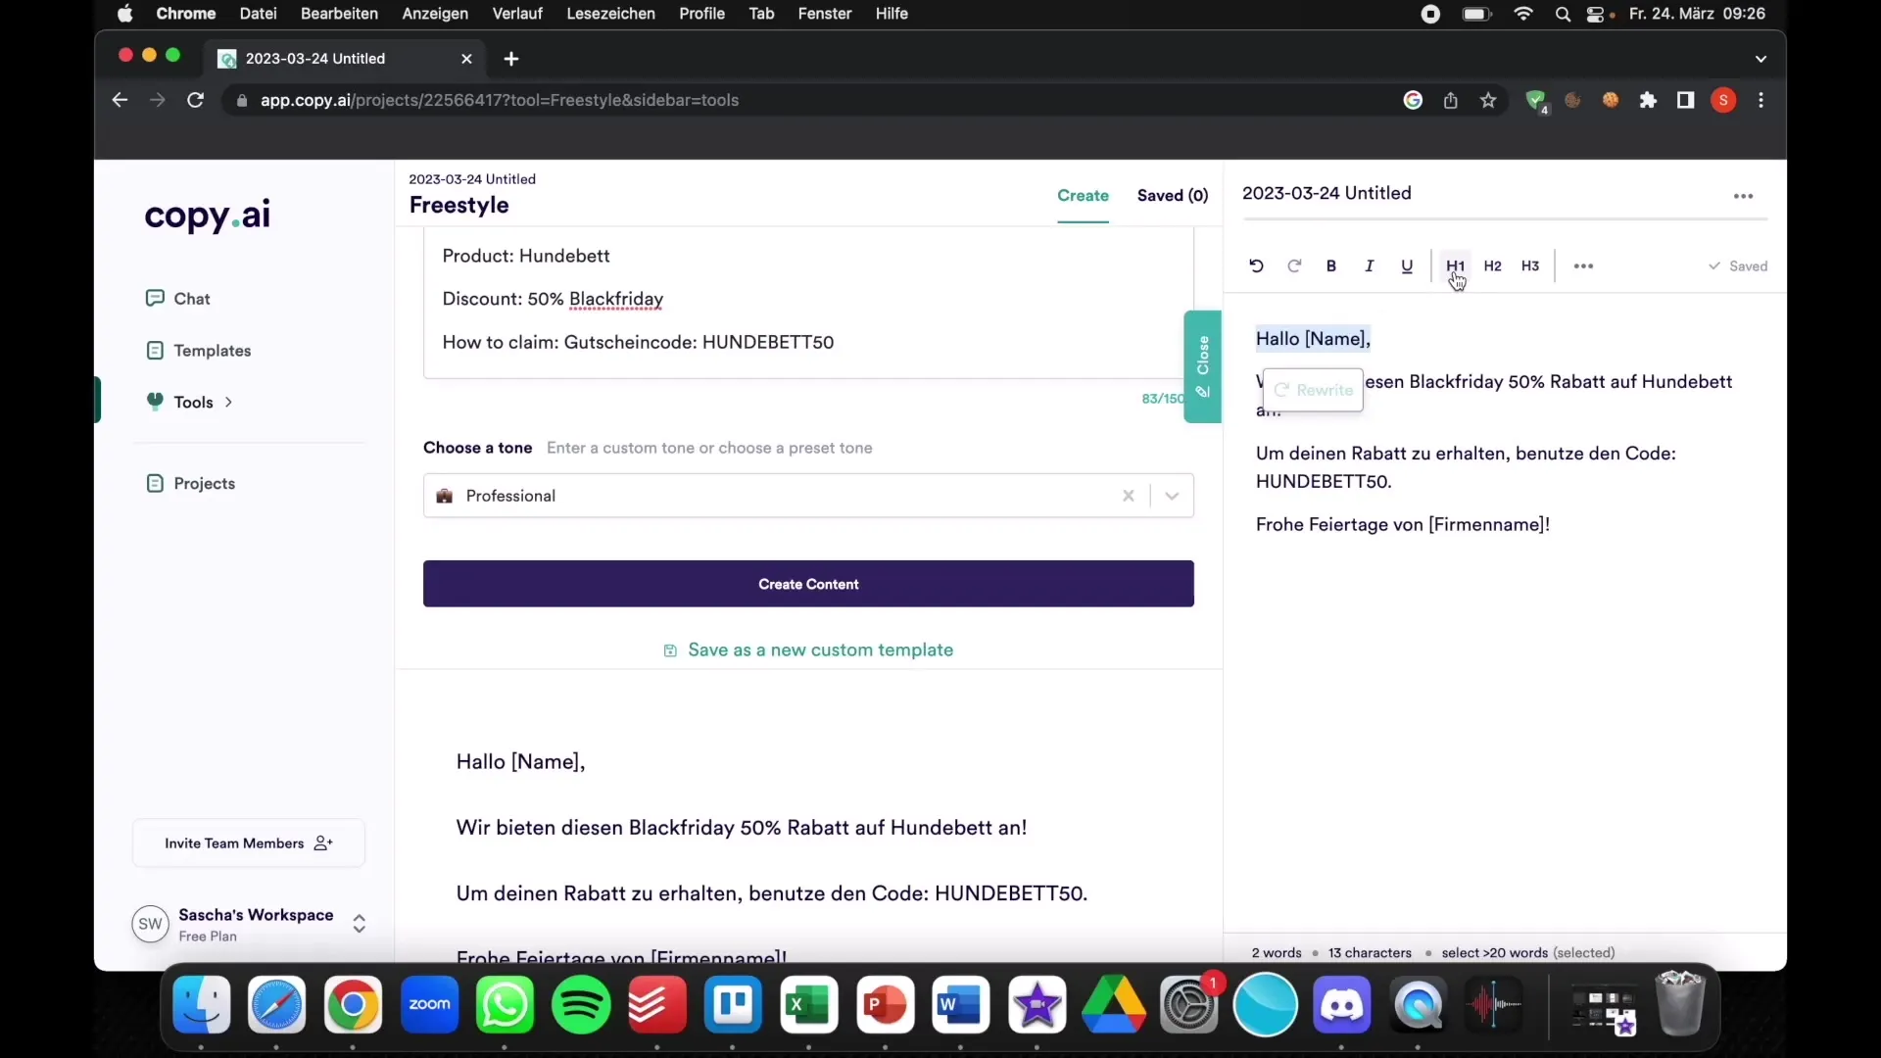Click the Bold formatting icon
The height and width of the screenshot is (1058, 1881).
pyautogui.click(x=1332, y=266)
